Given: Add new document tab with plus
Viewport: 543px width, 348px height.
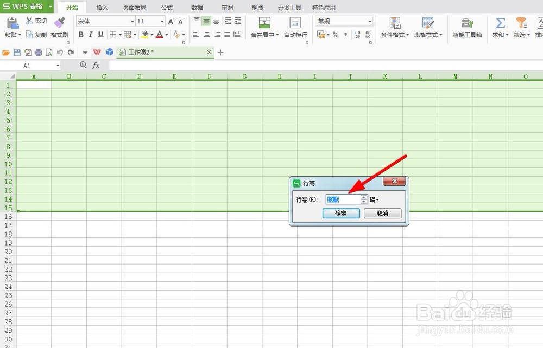Looking at the screenshot, I should point(220,53).
